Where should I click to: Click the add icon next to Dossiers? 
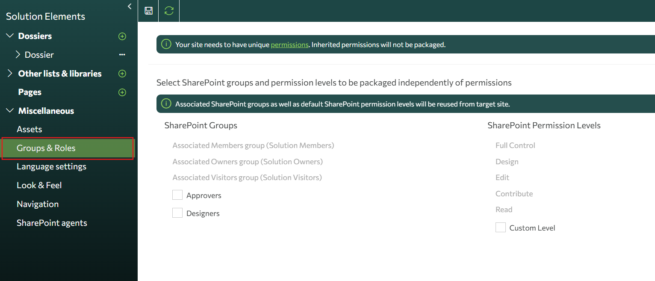pyautogui.click(x=122, y=36)
